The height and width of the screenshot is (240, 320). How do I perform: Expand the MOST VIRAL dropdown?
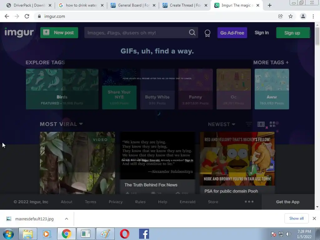61,124
